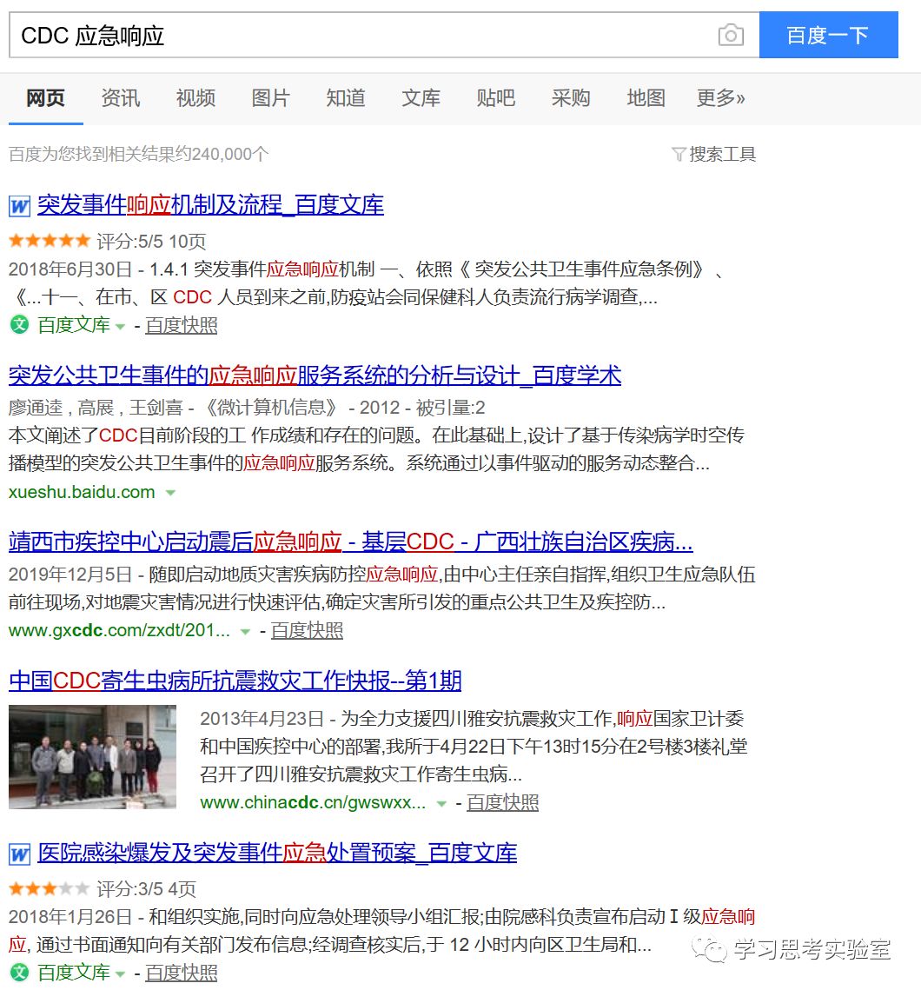Open the 视频 tab
The image size is (921, 990).
click(x=195, y=98)
